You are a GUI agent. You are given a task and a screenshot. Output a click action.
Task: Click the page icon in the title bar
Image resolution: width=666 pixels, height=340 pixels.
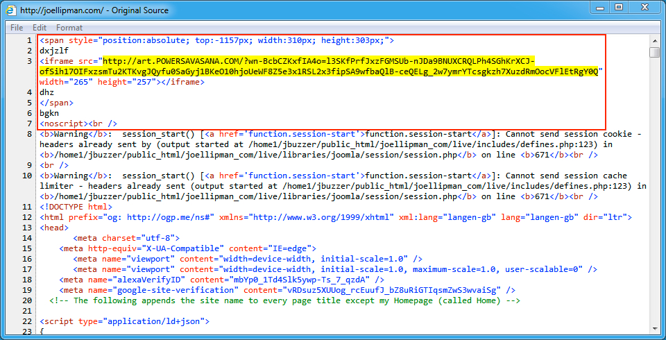10,10
